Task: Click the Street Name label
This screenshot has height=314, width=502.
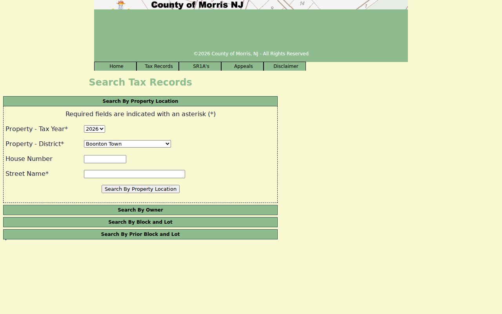Action: pyautogui.click(x=27, y=174)
